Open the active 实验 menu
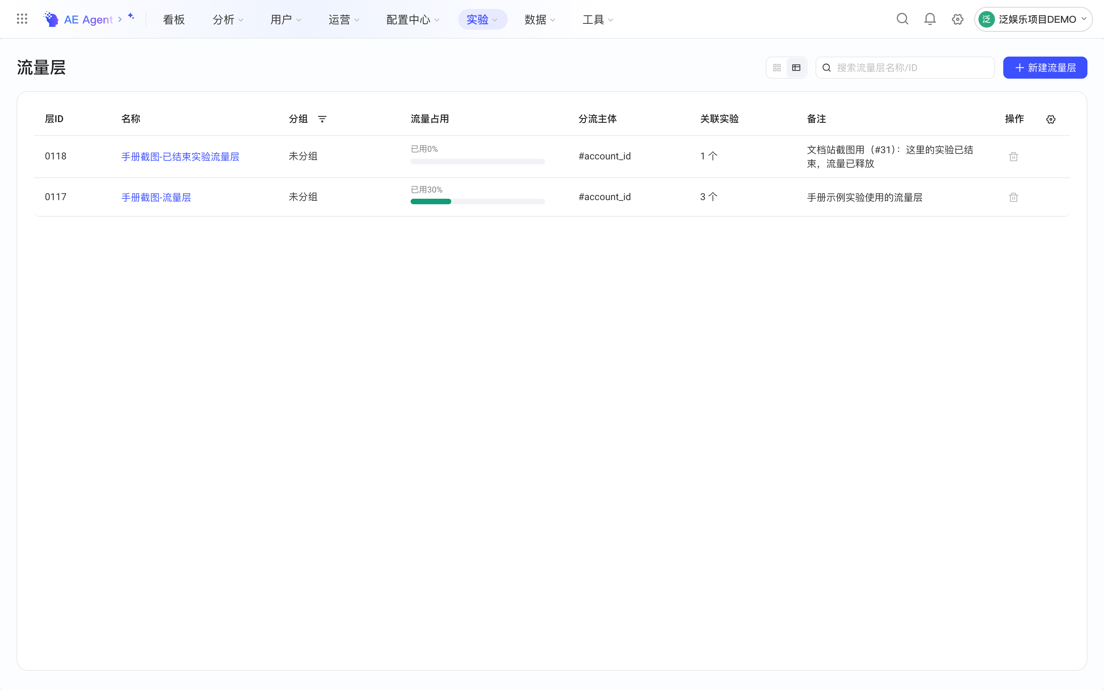This screenshot has height=690, width=1104. pos(483,20)
